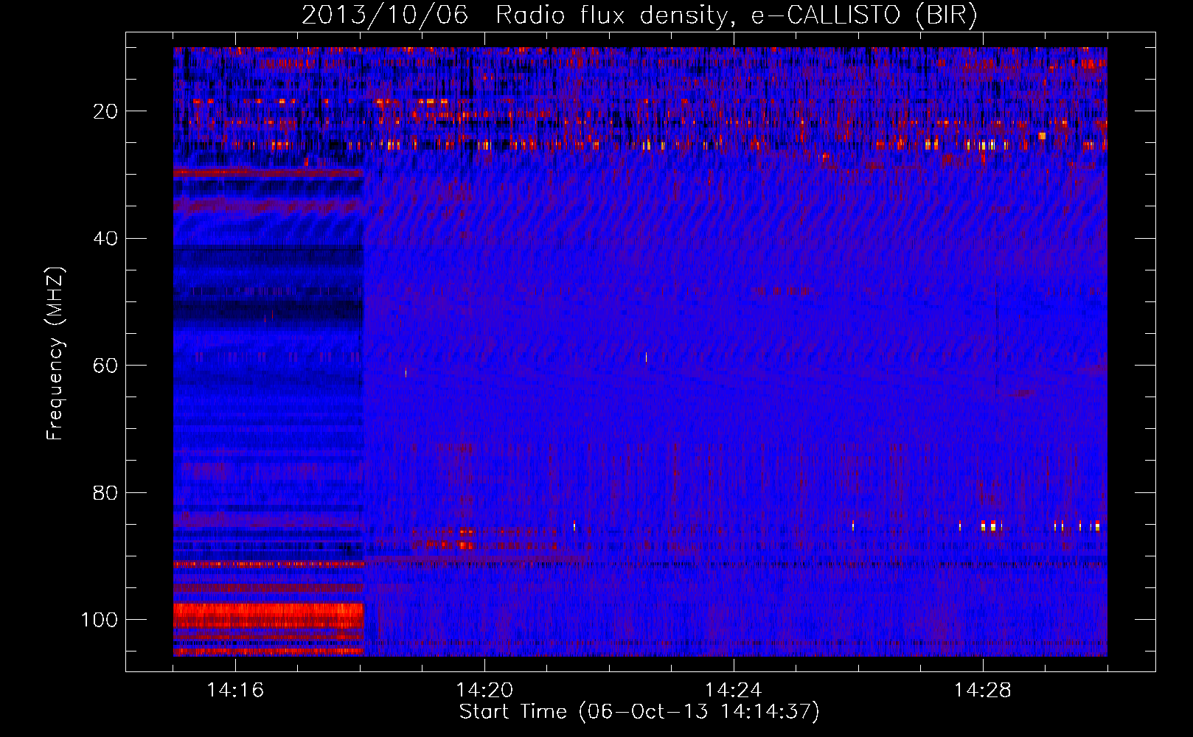Click the yellow spike cluster near 14:28 at 85 MHz

pyautogui.click(x=992, y=525)
